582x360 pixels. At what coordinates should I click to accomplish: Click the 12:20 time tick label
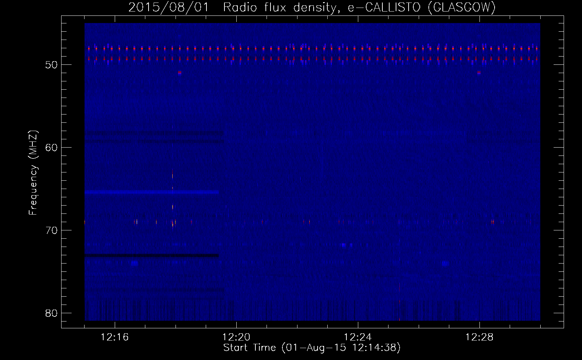pos(236,337)
